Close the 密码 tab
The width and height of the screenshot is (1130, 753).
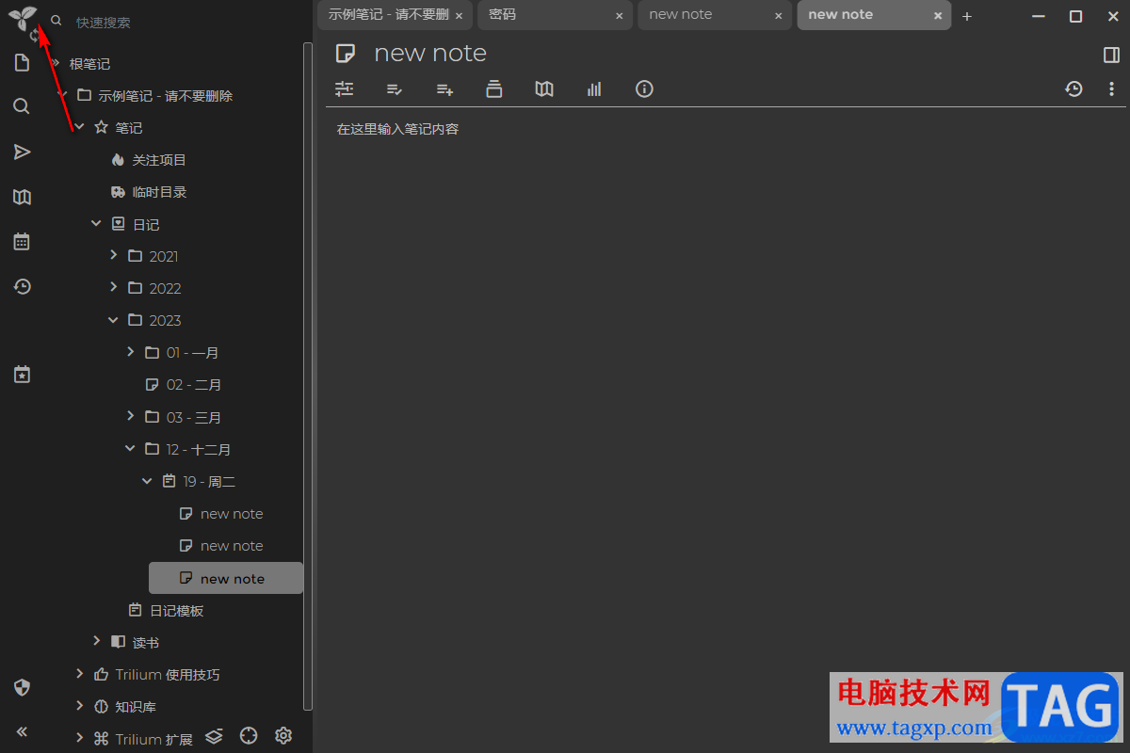[x=619, y=16]
